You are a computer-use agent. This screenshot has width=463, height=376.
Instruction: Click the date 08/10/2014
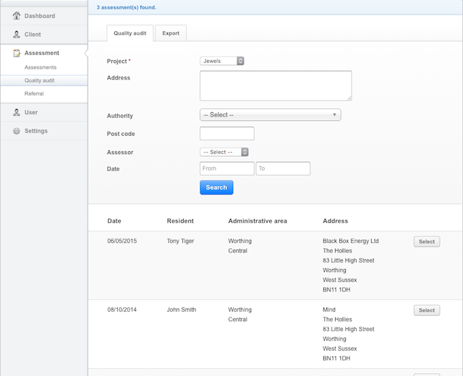[122, 309]
